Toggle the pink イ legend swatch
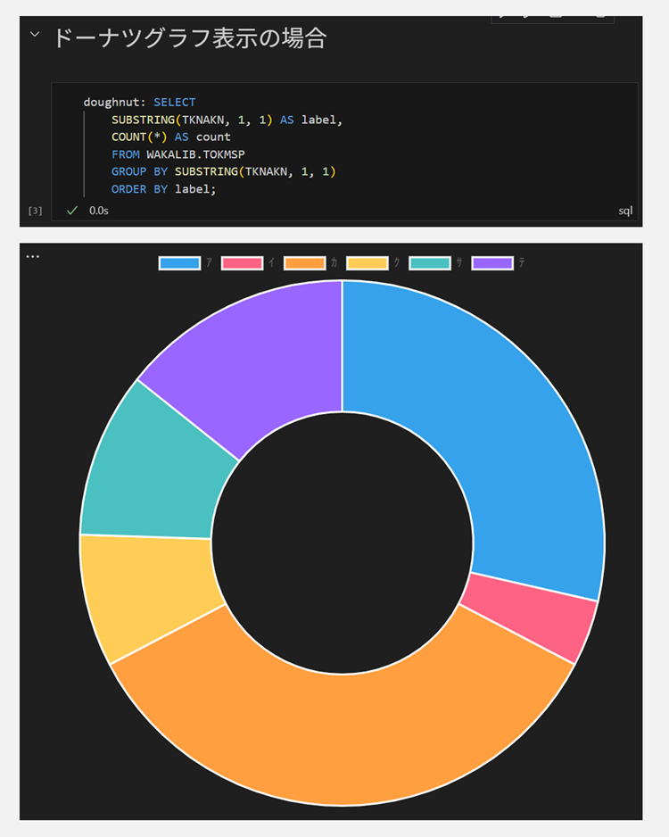Screen dimensions: 669x837 coord(243,263)
